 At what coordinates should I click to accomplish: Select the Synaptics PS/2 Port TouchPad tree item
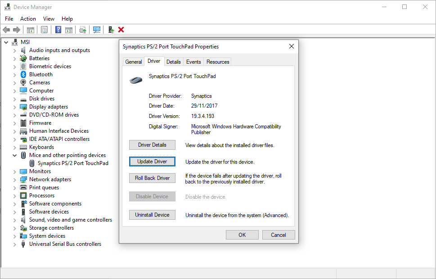[x=71, y=163]
